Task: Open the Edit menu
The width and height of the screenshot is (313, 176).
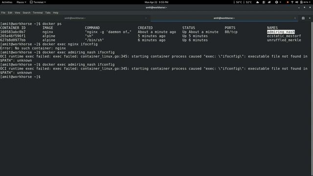Action: (x=10, y=13)
